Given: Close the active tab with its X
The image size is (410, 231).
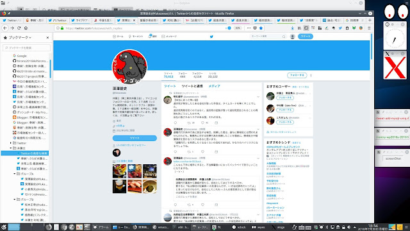Looking at the screenshot, I should point(134,20).
